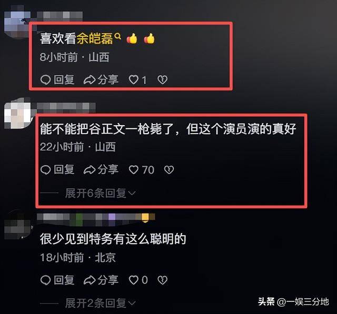Viewport: 337px width, 314px height.
Task: Reply to the 很少见到特务 comment
Action: click(x=57, y=280)
